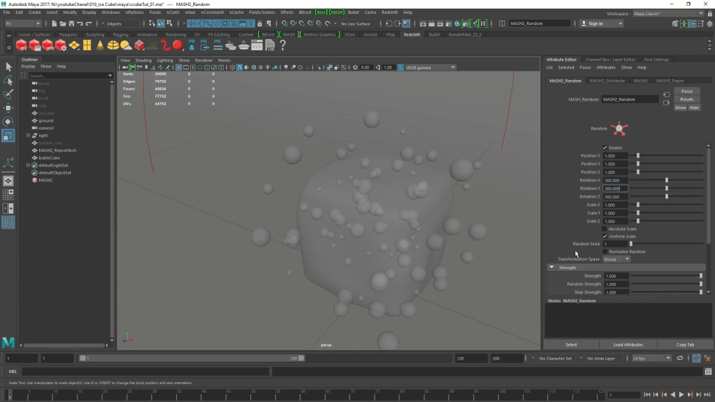Click the red sphere Redshift shelf icon
Viewport: 715px width, 402px height.
pyautogui.click(x=177, y=46)
